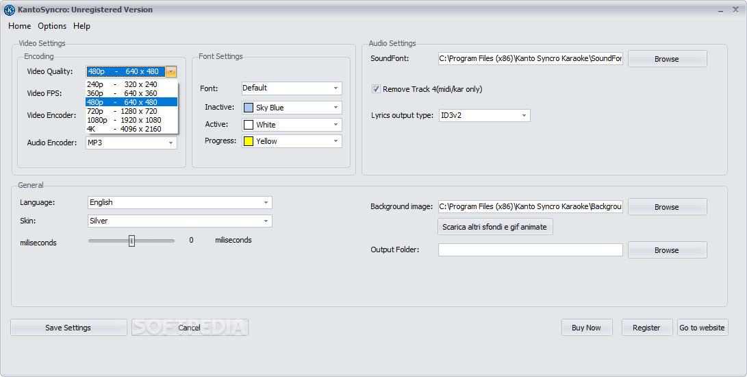Open the Active color White dropdown

(x=292, y=125)
